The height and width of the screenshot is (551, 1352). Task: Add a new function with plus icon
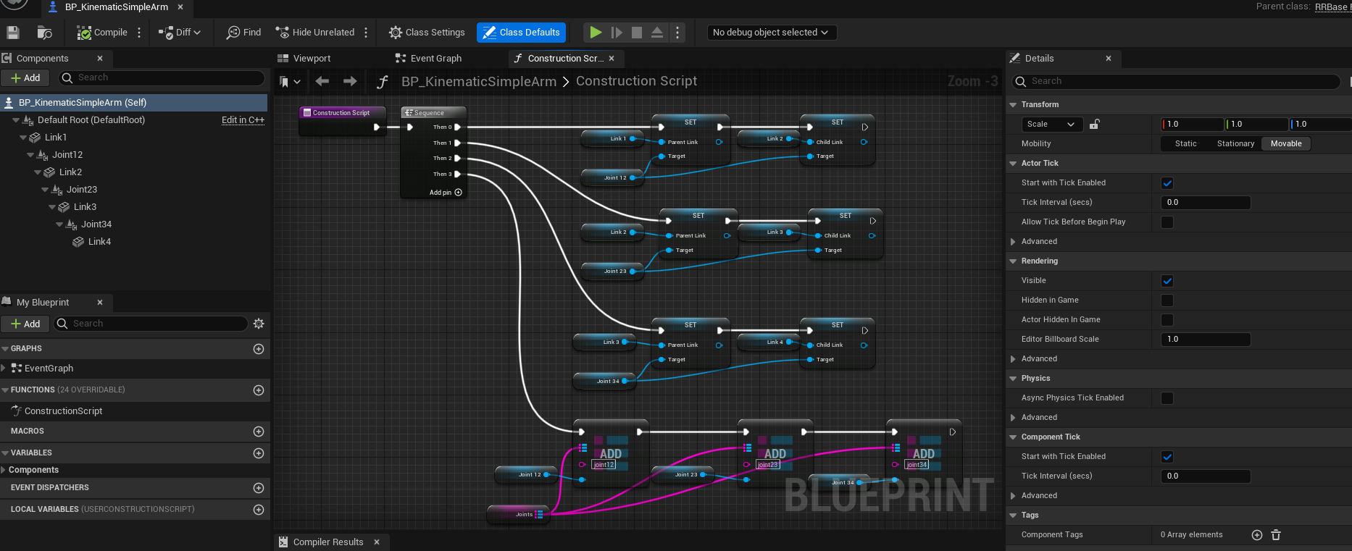[x=259, y=390]
